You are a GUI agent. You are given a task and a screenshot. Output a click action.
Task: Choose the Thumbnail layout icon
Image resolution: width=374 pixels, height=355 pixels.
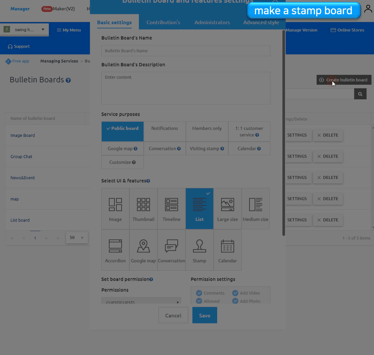pos(143,209)
